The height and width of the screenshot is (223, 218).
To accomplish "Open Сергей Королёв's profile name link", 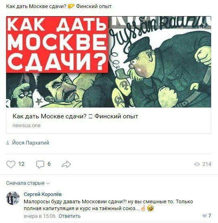I will [43, 194].
